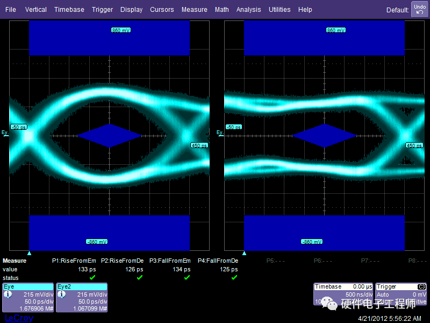Click the P4 value 125 ps
The width and height of the screenshot is (430, 323).
[229, 270]
